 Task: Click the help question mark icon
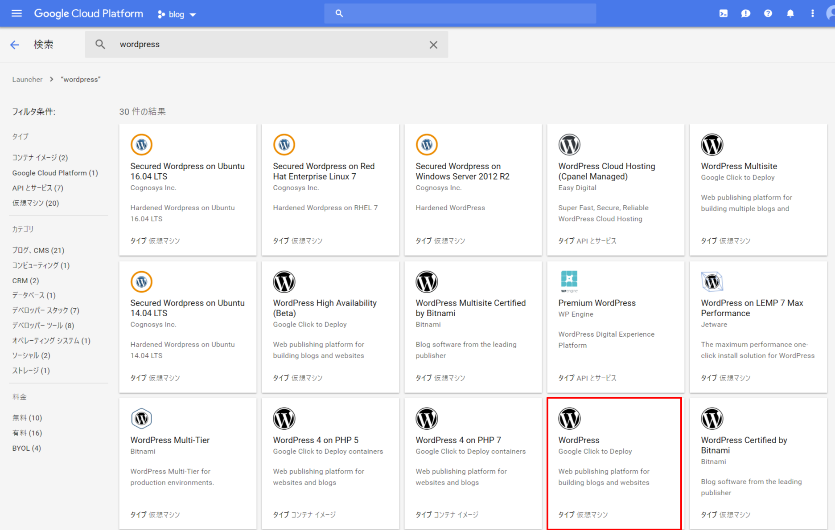[768, 13]
